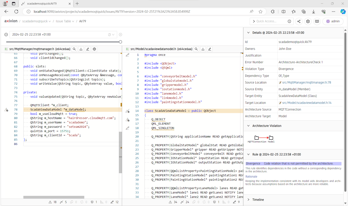The image size is (348, 206).
Task: Open the scadademoqtquick breadcrumb menu
Action: coord(37,21)
